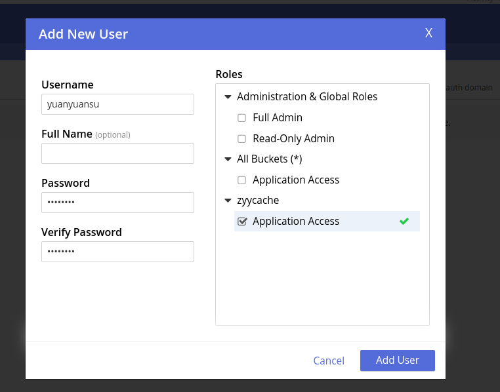Click the Read-Only Admin label text
500x392 pixels.
tap(293, 139)
